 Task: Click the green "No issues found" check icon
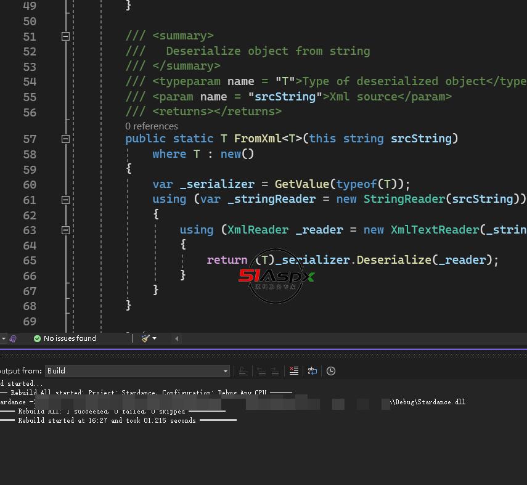(x=38, y=338)
